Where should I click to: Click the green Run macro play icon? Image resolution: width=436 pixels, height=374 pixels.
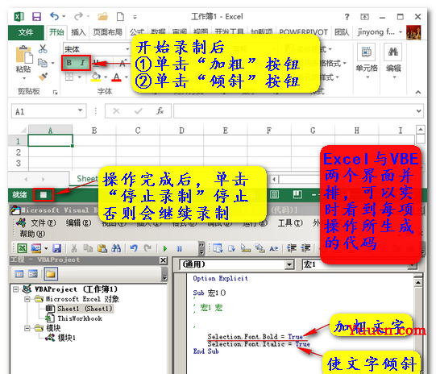(165, 248)
